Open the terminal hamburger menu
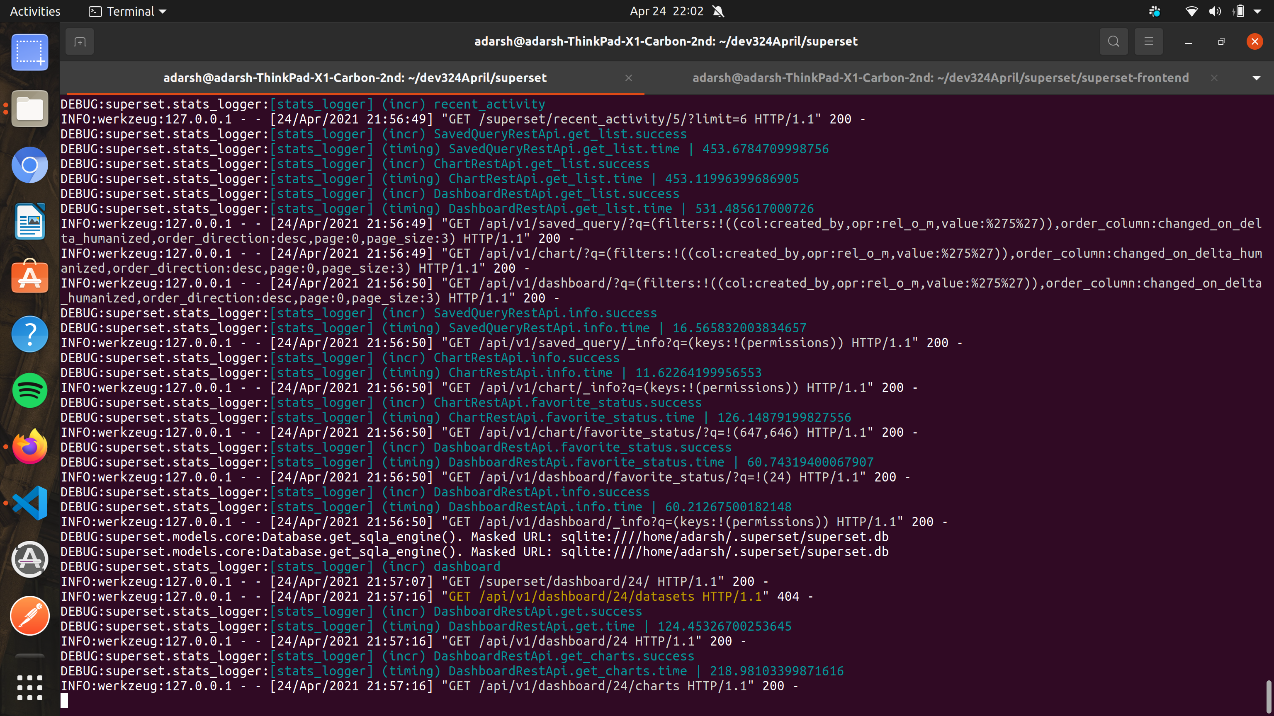The width and height of the screenshot is (1274, 716). (x=1148, y=41)
